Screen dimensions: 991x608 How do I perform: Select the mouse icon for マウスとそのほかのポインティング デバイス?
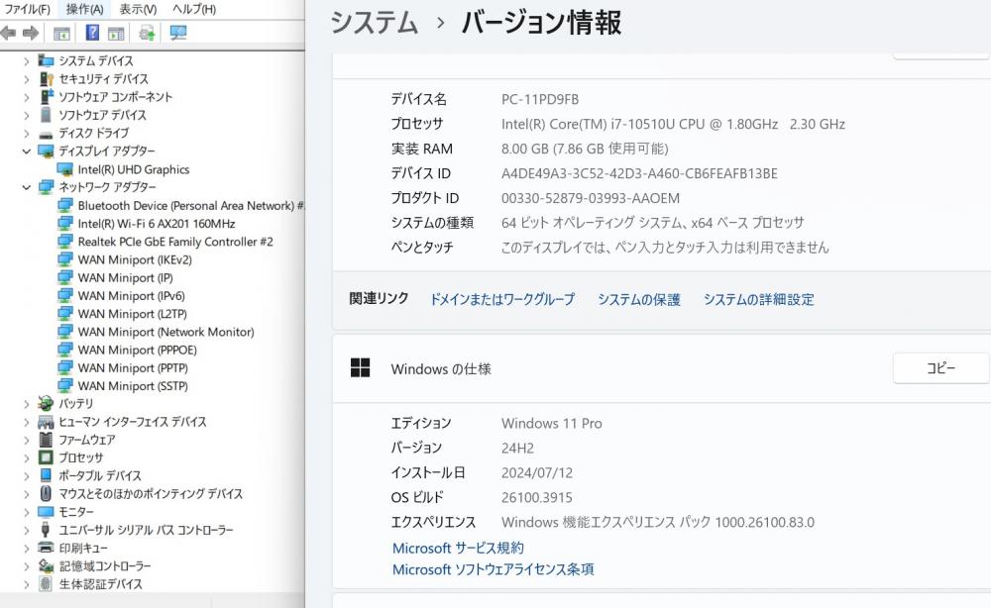click(x=46, y=493)
